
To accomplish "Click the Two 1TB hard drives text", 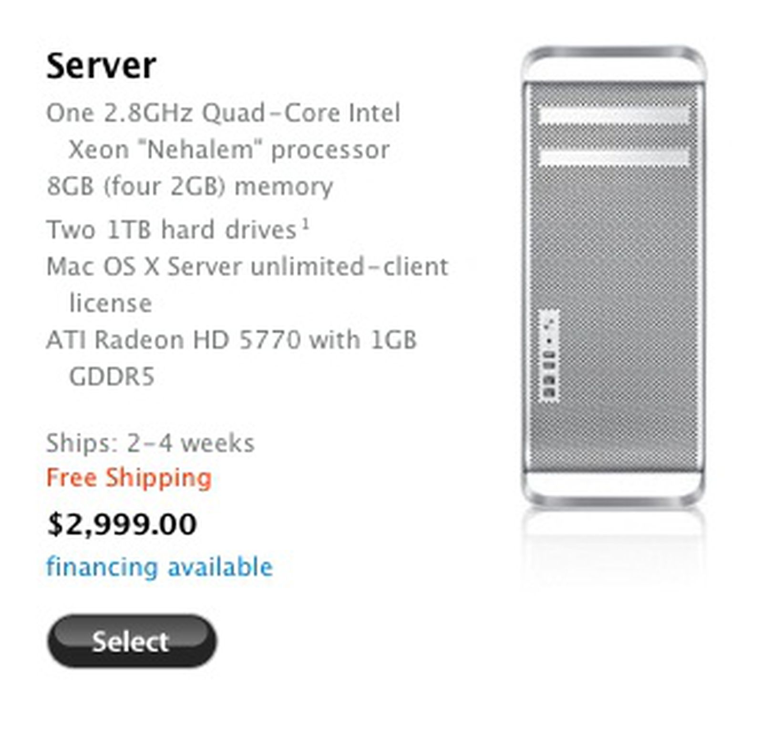I will 172,230.
